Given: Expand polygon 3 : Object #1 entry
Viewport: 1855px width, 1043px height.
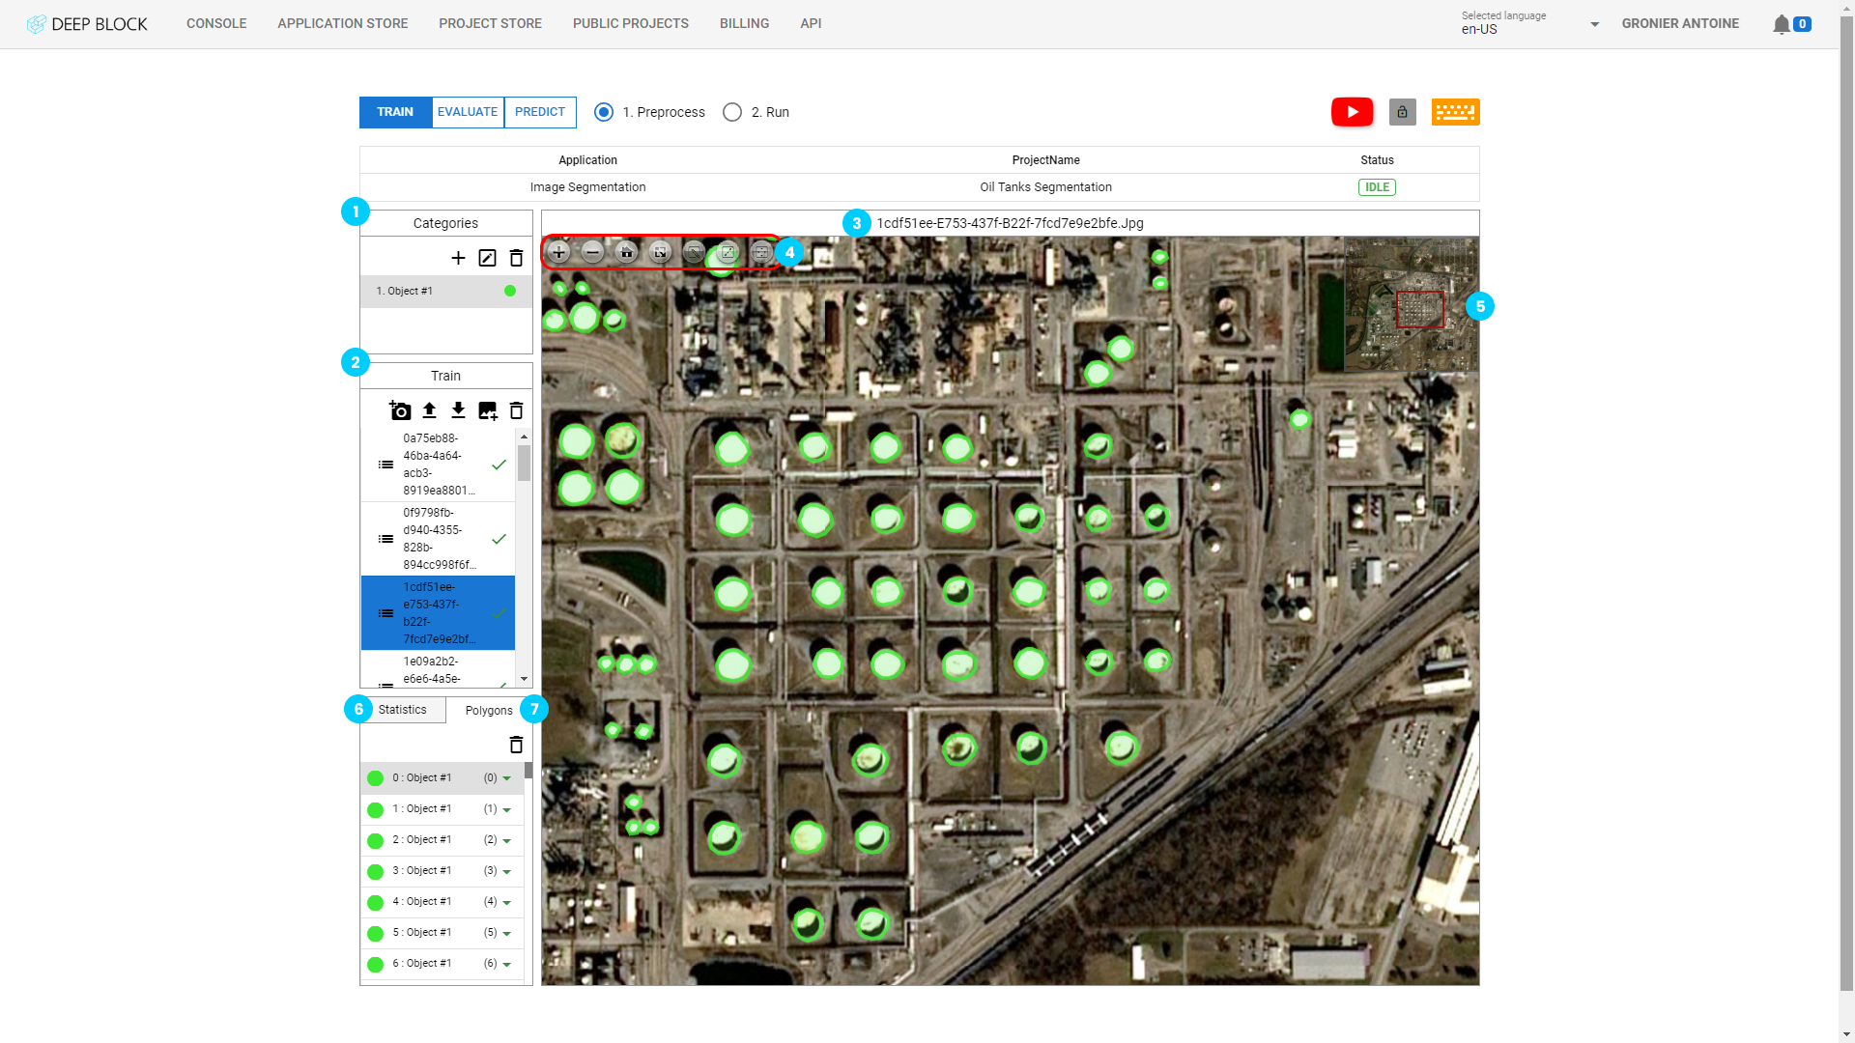Looking at the screenshot, I should [507, 871].
